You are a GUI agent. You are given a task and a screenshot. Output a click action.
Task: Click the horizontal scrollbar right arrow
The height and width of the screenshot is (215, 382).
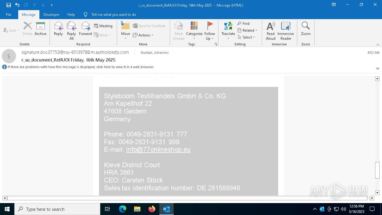click(x=372, y=198)
